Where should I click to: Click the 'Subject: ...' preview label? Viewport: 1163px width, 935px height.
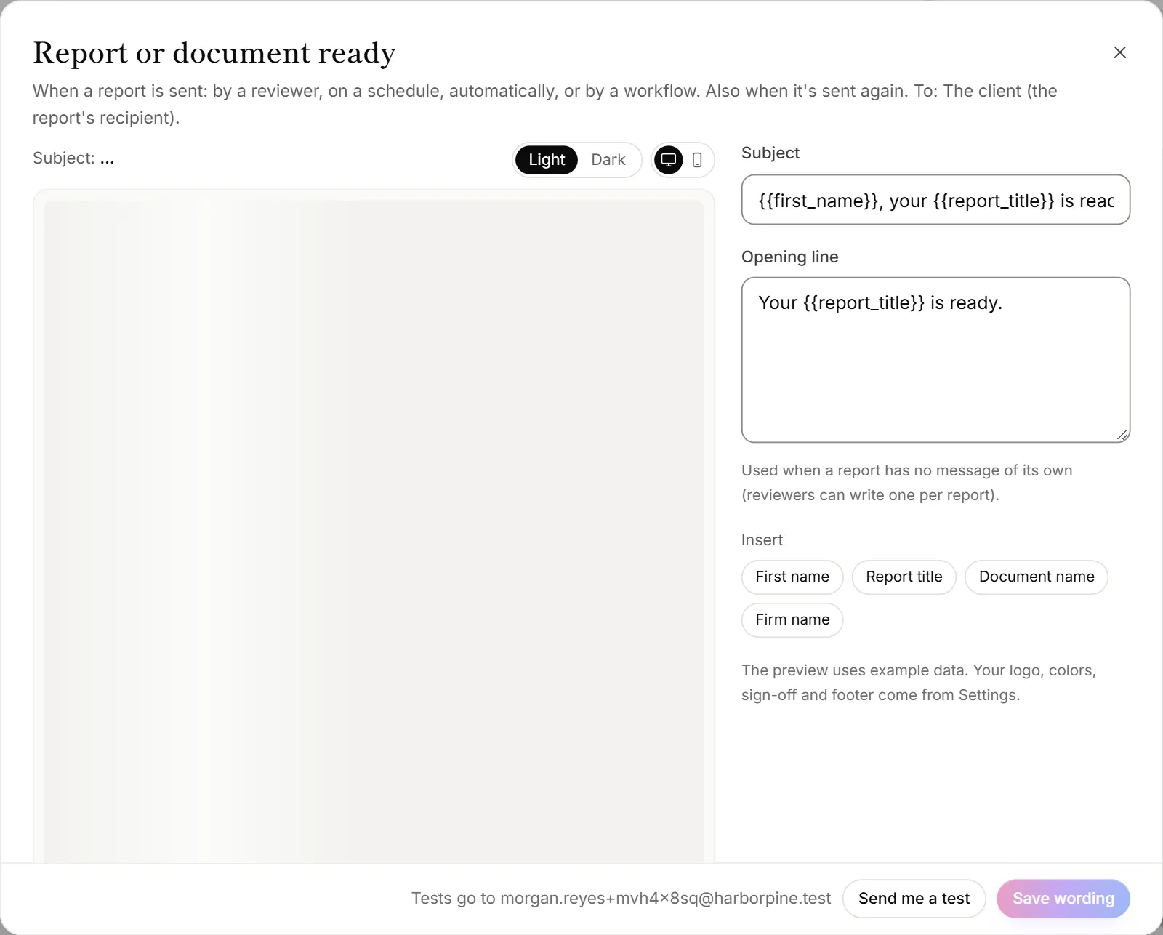pos(73,158)
